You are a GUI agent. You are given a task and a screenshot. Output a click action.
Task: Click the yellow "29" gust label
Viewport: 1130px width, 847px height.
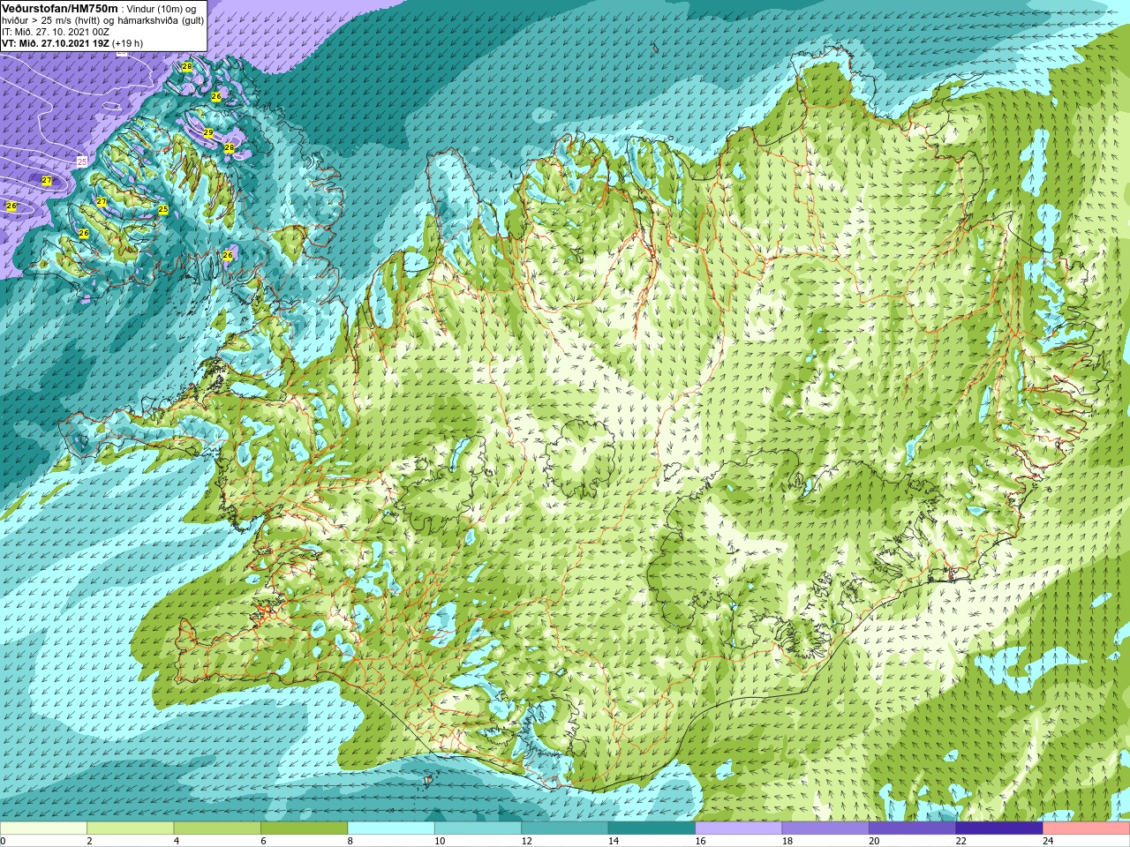[208, 132]
